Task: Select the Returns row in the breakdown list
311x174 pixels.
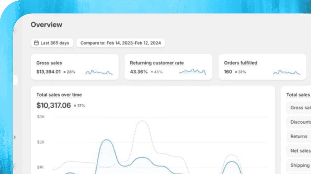Action: click(299, 136)
